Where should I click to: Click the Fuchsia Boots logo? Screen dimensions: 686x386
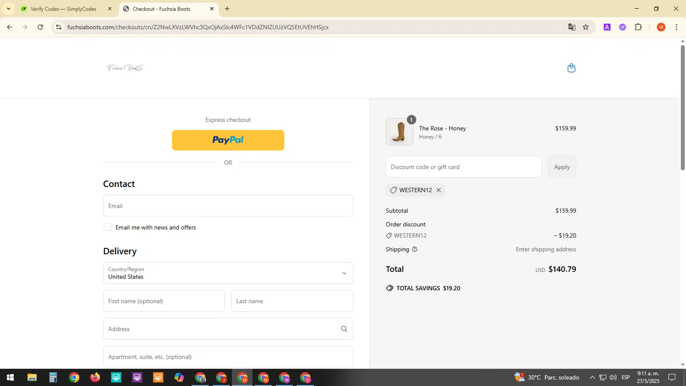coord(125,68)
